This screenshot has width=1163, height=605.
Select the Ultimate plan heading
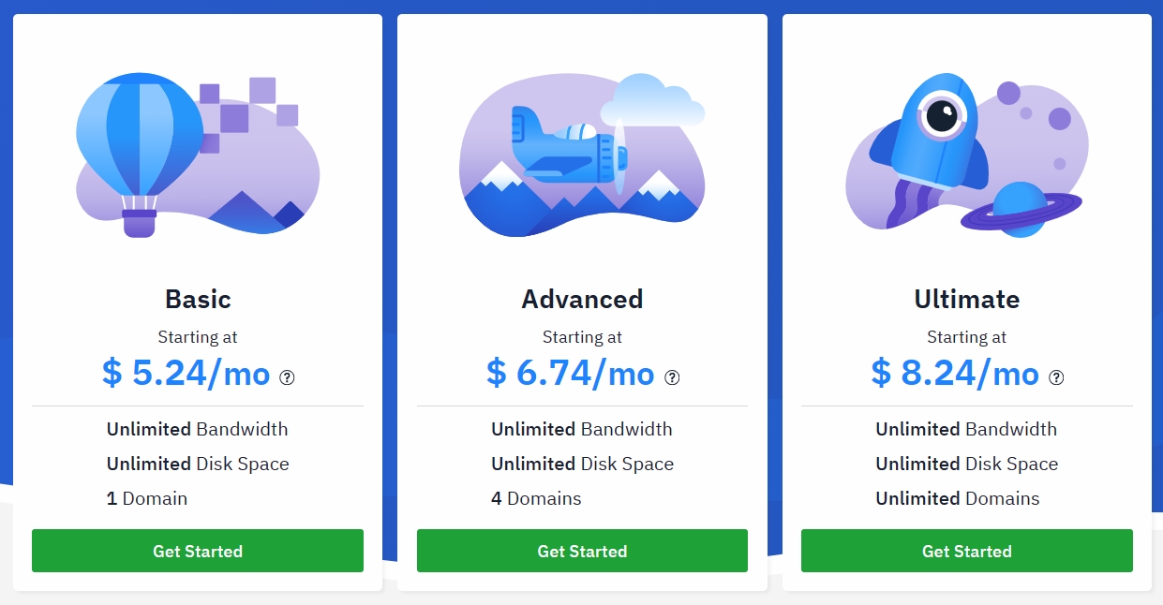tap(966, 299)
